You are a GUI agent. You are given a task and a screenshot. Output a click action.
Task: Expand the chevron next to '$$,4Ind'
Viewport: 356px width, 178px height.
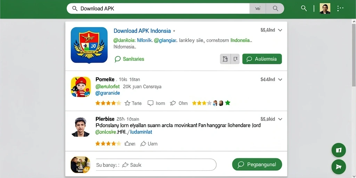[280, 30]
